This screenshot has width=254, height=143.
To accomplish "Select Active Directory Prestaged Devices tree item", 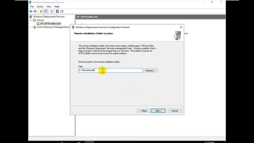I will click(x=53, y=27).
